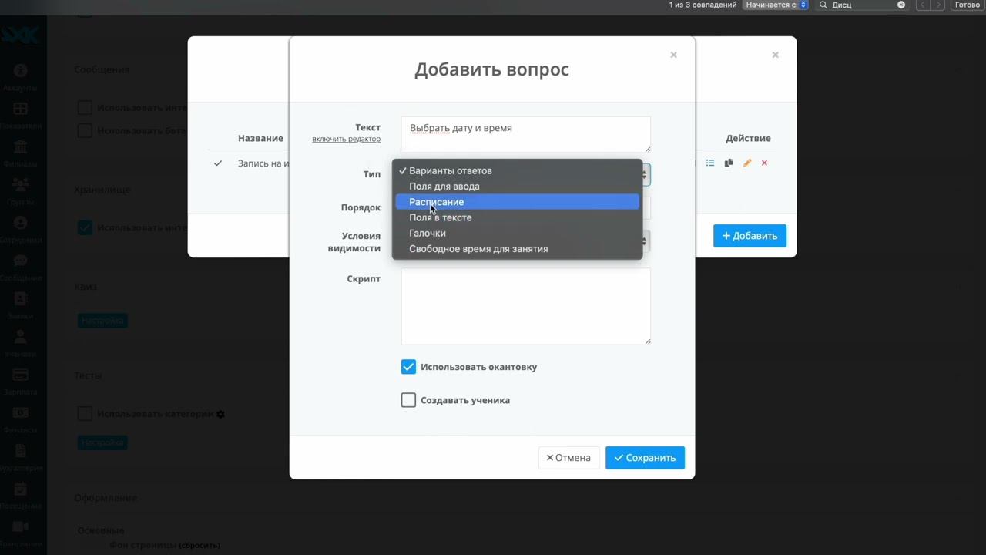Open Бухгалтерия in the left sidebar
This screenshot has width=986, height=555.
[x=20, y=457]
